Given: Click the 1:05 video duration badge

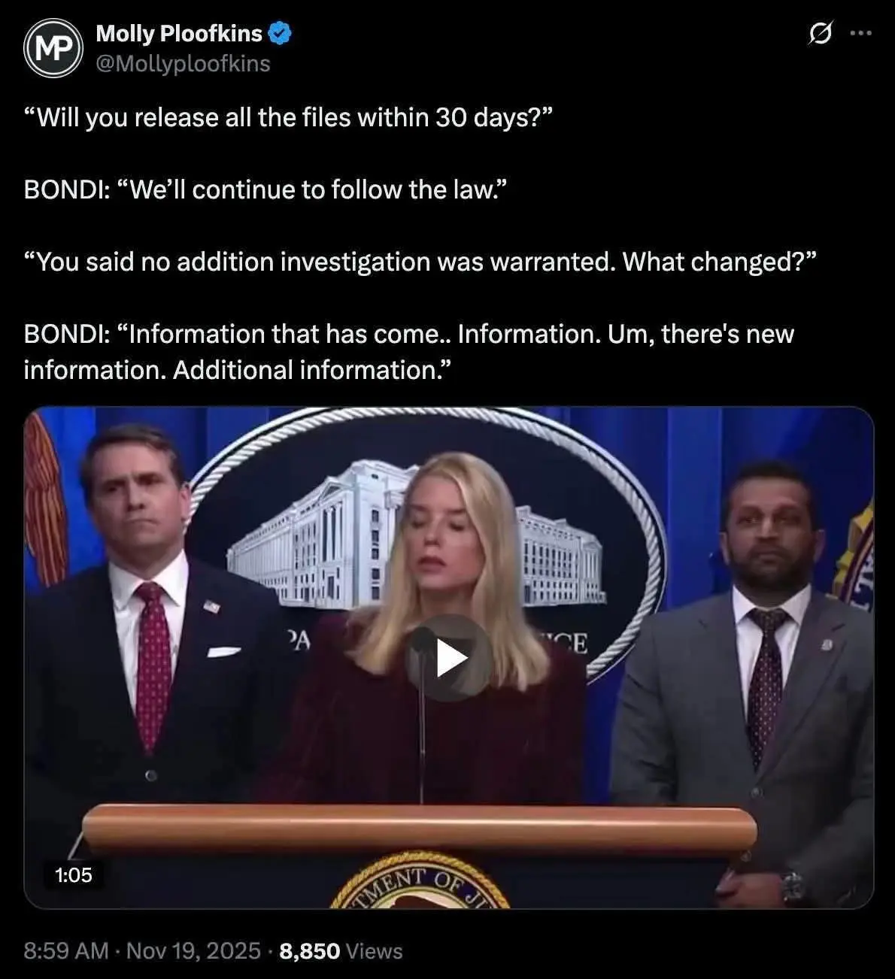Looking at the screenshot, I should [74, 874].
